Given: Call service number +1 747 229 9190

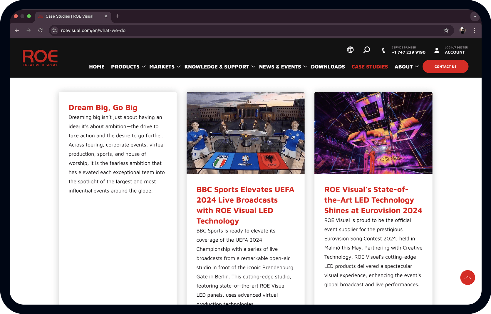Looking at the screenshot, I should tap(409, 52).
